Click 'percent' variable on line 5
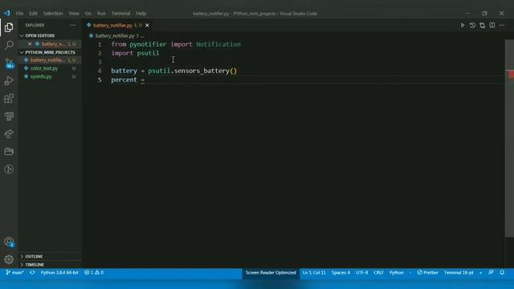Screen dimensions: 514x289 pos(124,80)
